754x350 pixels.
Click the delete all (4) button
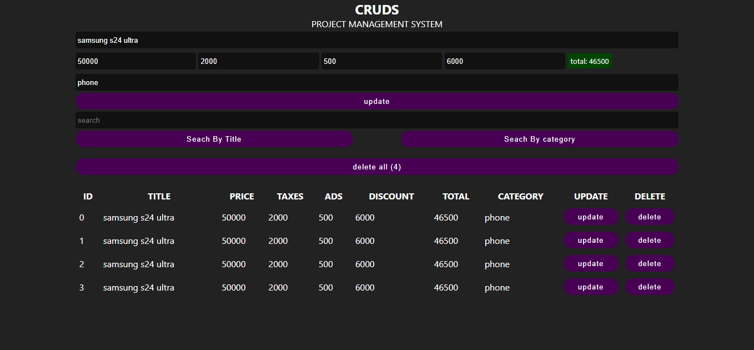[376, 167]
